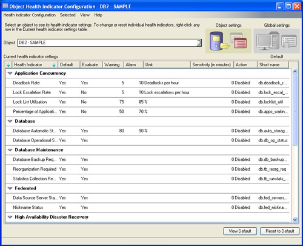Click the Short name column header
This screenshot has width=303, height=246.
[x=273, y=65]
